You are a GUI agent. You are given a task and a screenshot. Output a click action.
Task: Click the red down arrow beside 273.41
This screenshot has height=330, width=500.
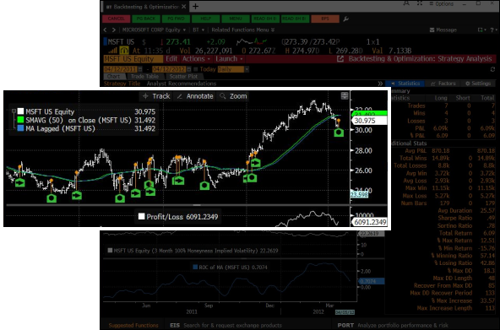[x=161, y=41]
